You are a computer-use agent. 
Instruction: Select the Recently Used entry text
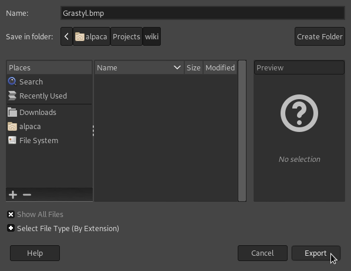pyautogui.click(x=43, y=96)
